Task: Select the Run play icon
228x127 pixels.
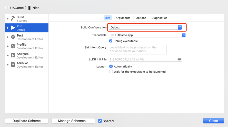Action: click(13, 28)
